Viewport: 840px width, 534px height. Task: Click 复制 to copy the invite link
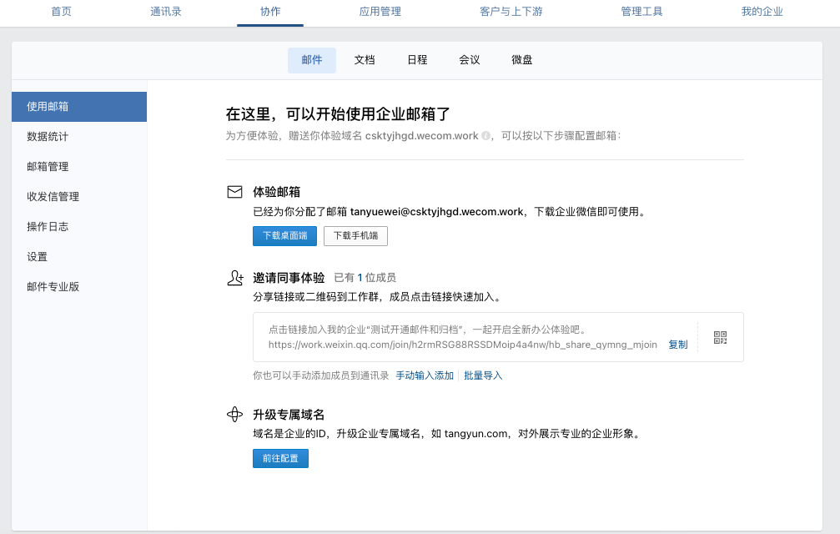click(x=678, y=344)
